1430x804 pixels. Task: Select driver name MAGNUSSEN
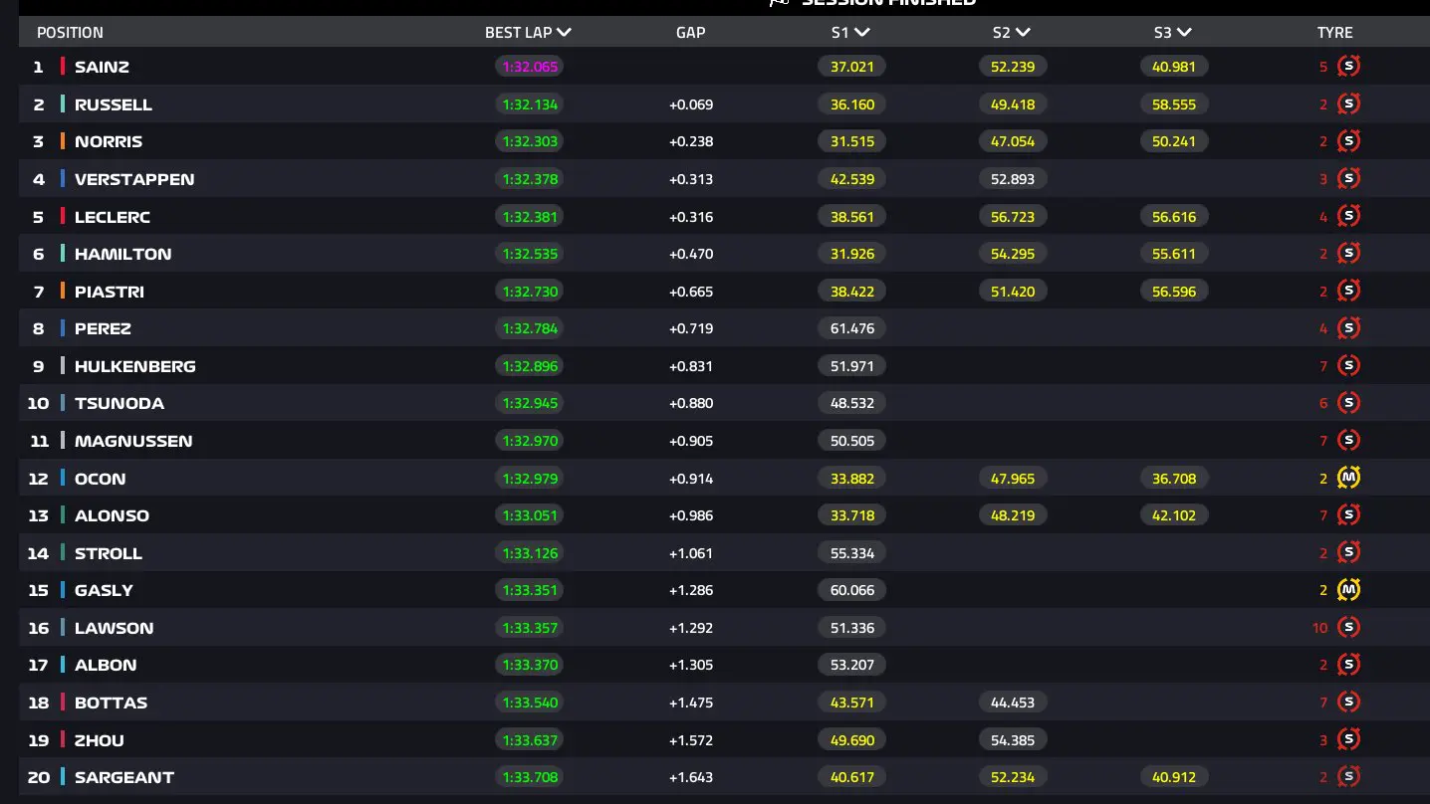(x=133, y=441)
